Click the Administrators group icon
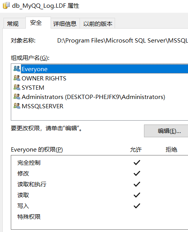The image size is (188, 232). [x=17, y=97]
